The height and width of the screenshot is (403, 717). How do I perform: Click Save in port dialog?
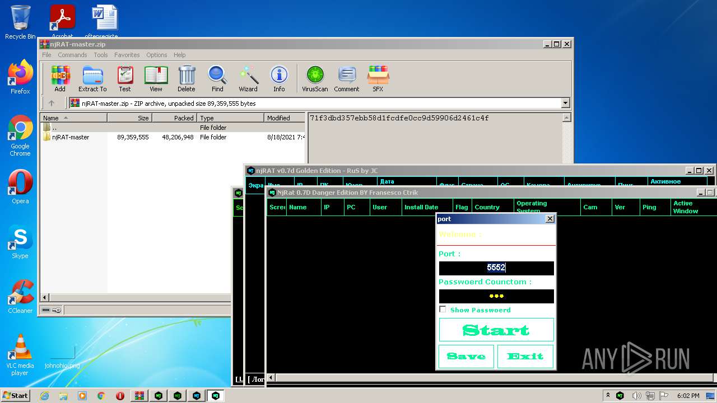pyautogui.click(x=466, y=356)
